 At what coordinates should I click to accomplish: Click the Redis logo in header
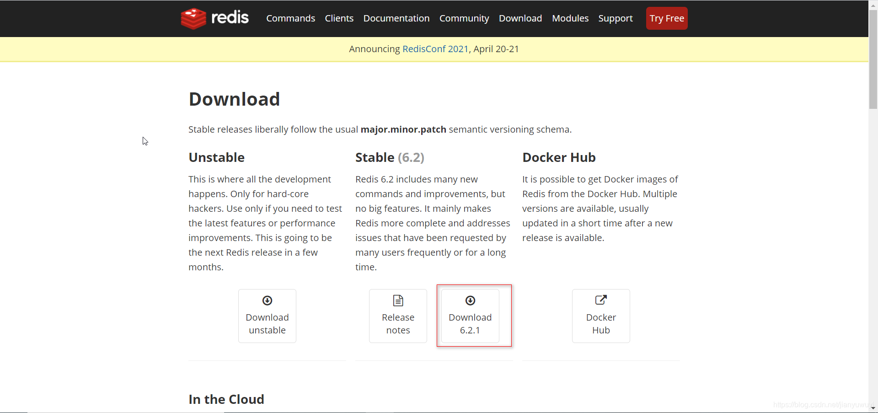click(x=214, y=18)
